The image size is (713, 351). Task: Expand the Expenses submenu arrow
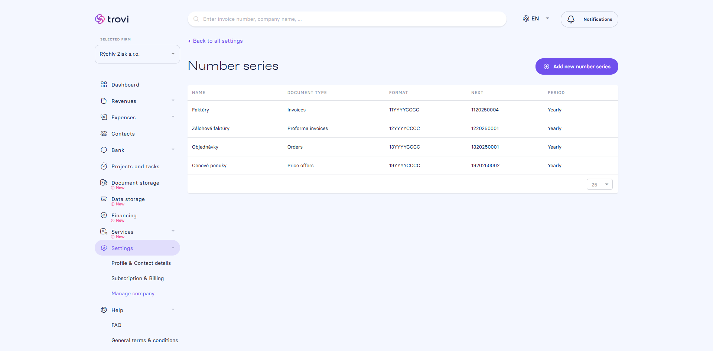(173, 117)
